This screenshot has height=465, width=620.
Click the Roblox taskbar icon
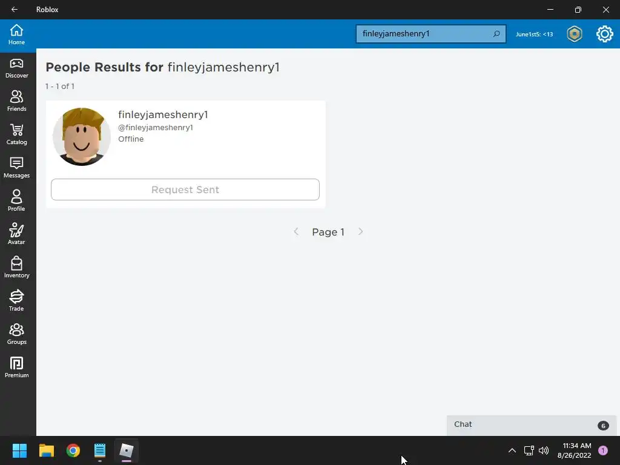(127, 450)
